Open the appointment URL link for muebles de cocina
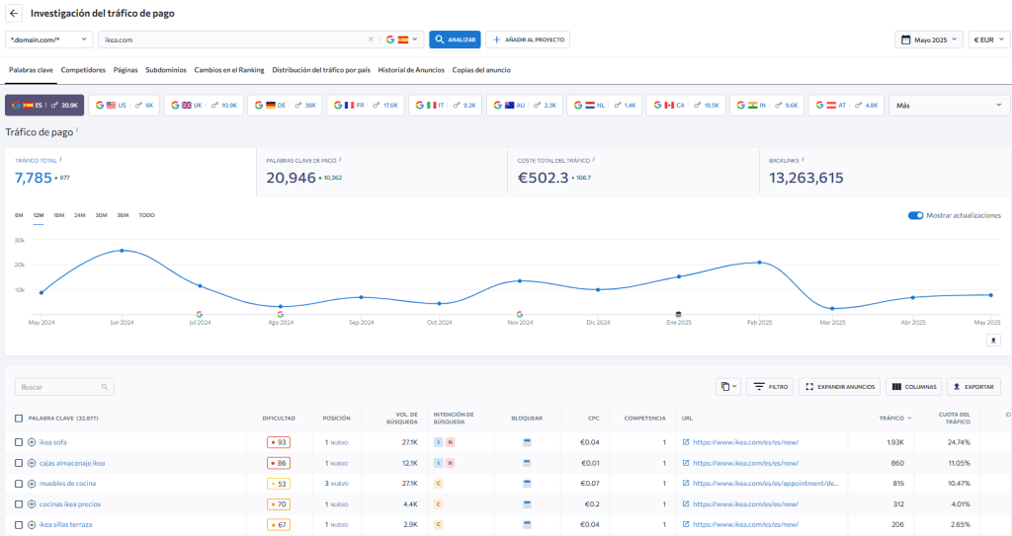 766,484
